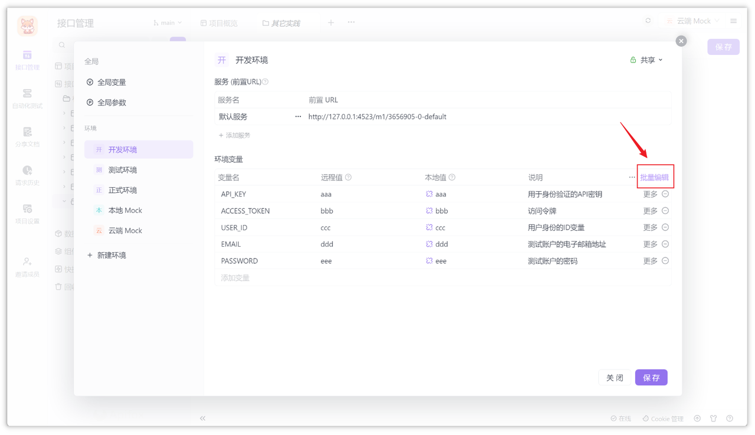
Task: Open the tab bar more-options ellipsis
Action: (x=351, y=22)
